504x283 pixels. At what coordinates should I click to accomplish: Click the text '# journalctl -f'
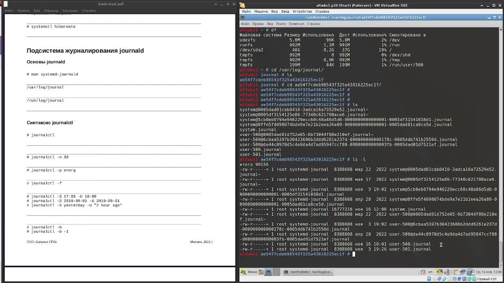coord(44,183)
